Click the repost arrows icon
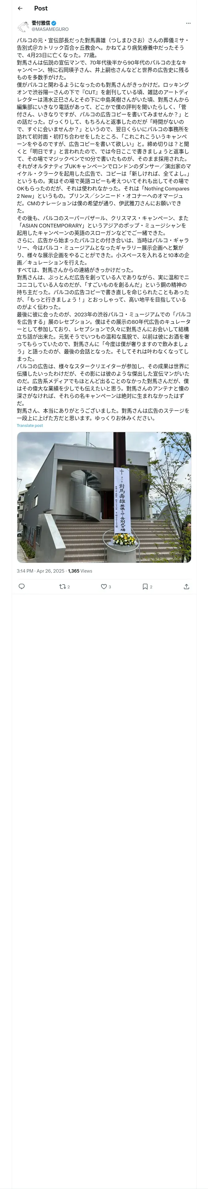Screen dimensions: 208x1189 (x=62, y=587)
